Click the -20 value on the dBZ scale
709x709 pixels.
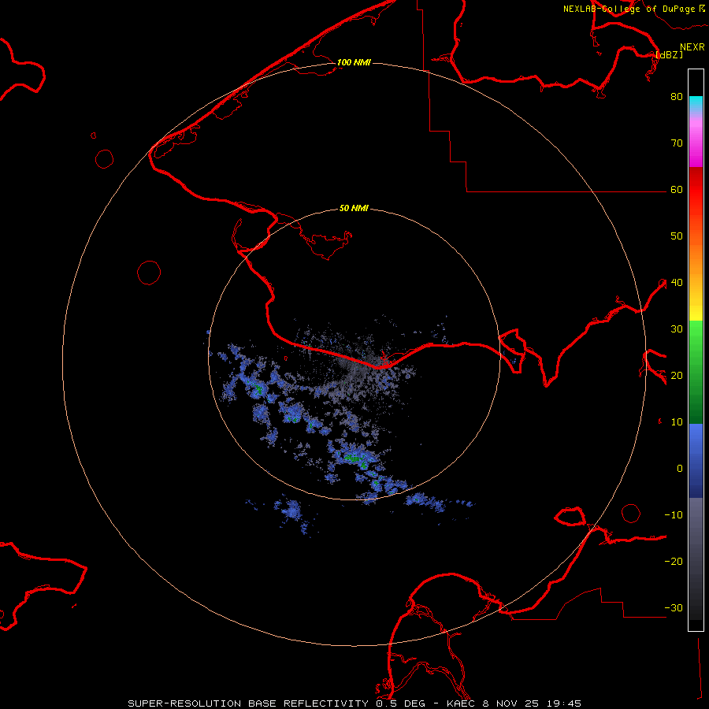tap(674, 561)
